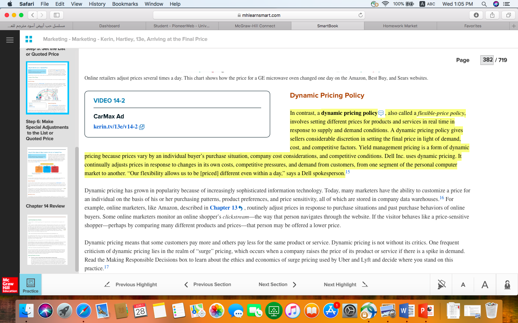
Task: Open footnote 16 reference
Action: pos(442,198)
